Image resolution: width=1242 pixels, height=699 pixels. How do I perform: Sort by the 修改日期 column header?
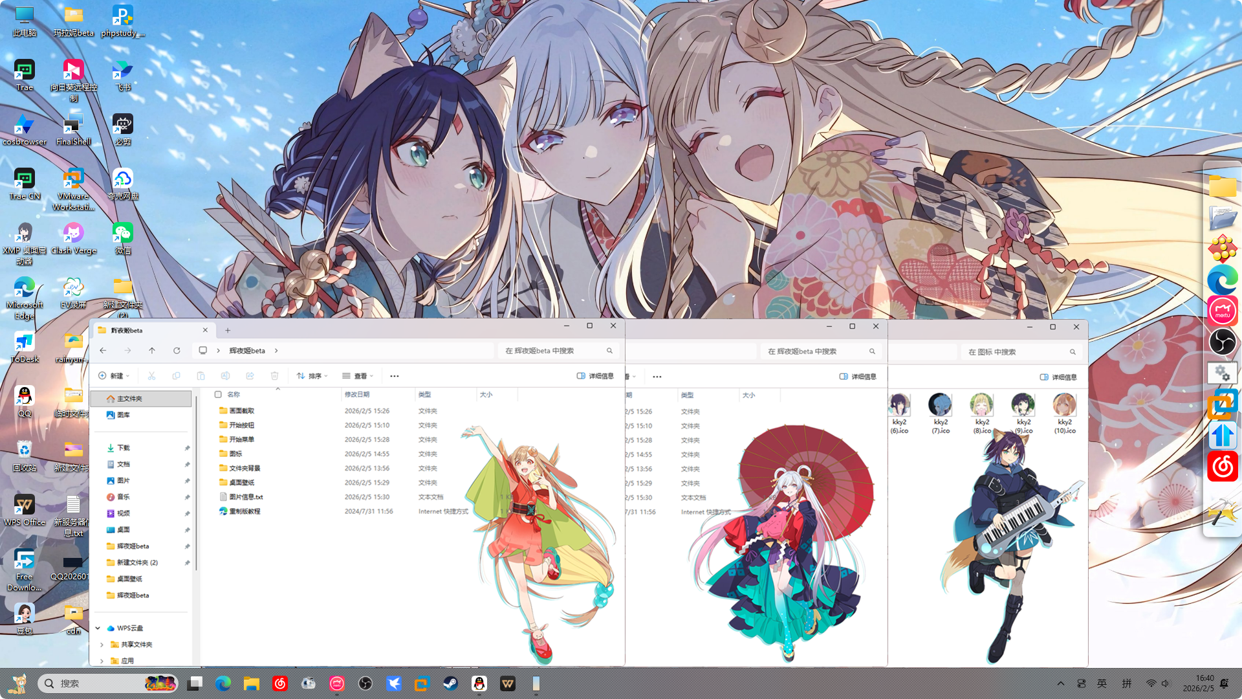(357, 394)
